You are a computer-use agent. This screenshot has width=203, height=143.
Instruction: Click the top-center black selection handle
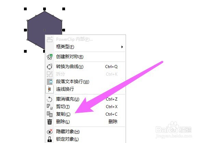pyautogui.click(x=45, y=9)
